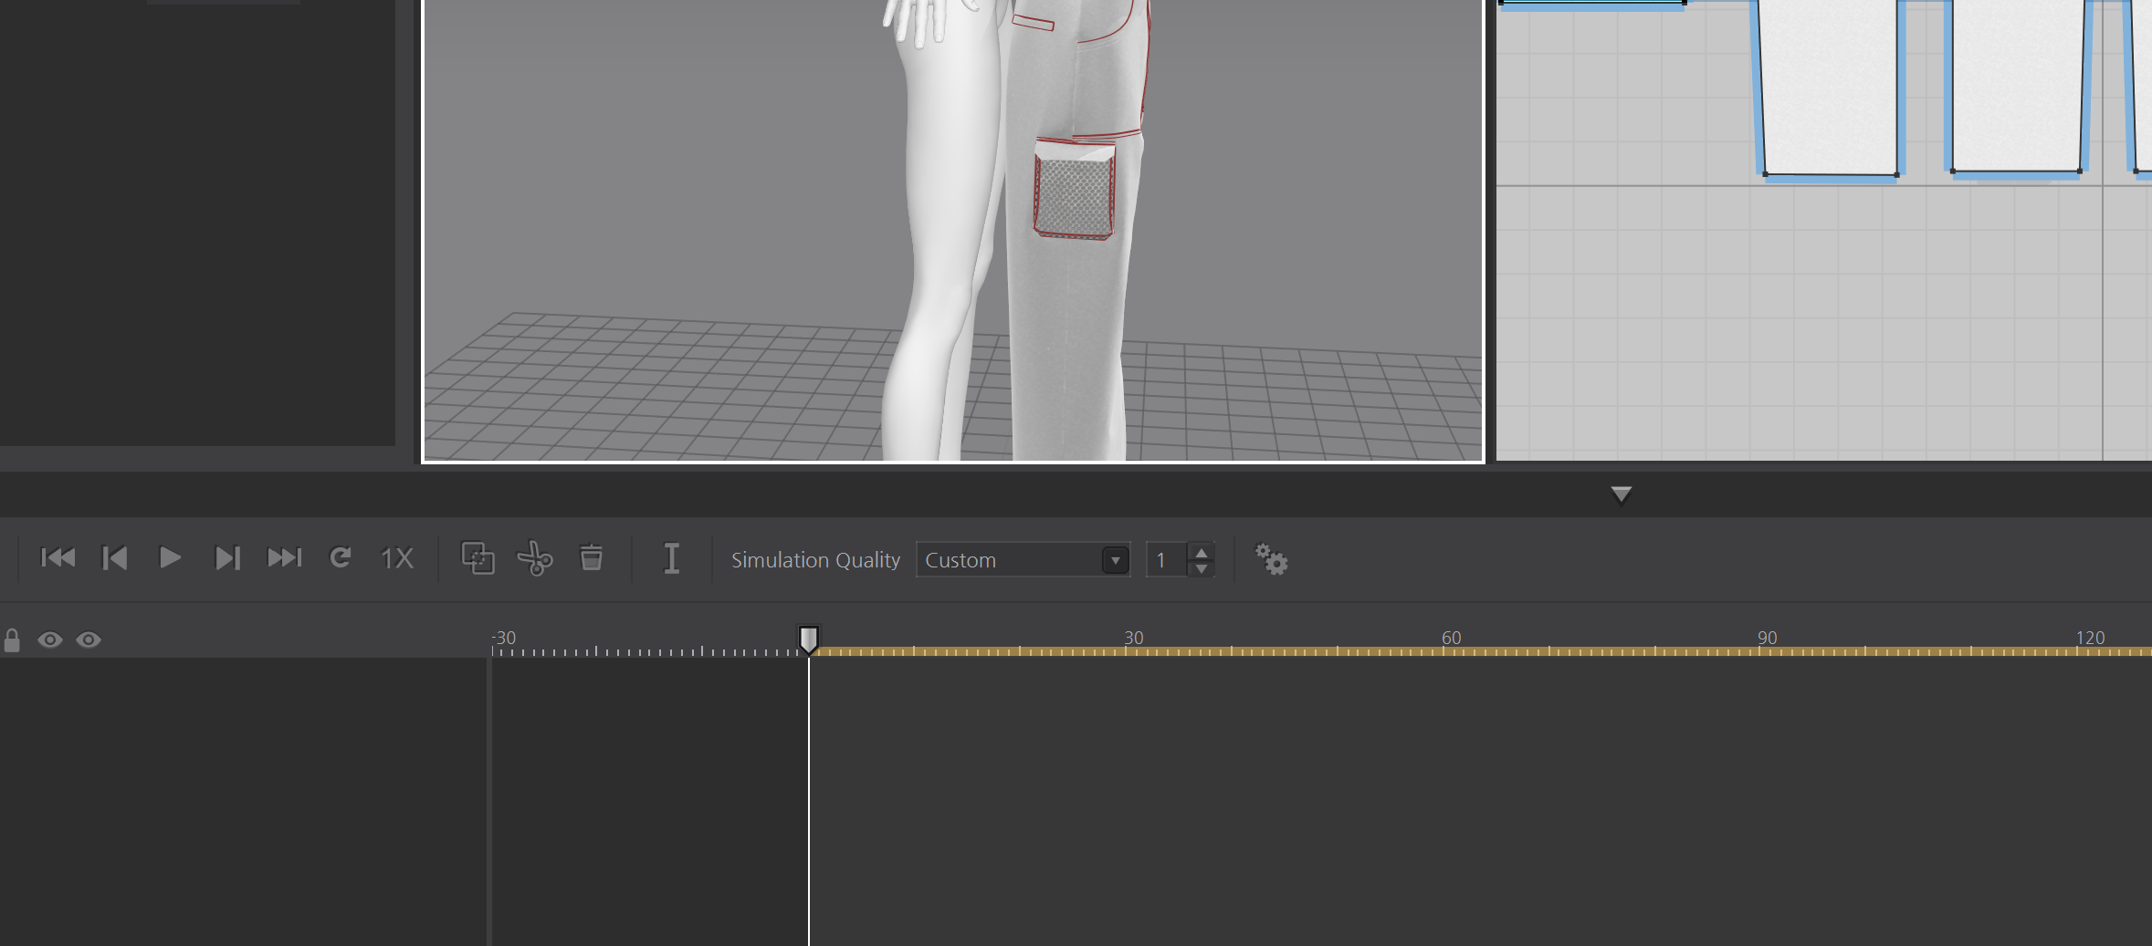Click frame 90 on the timeline ruler
Viewport: 2152px width, 946px height.
click(1768, 638)
